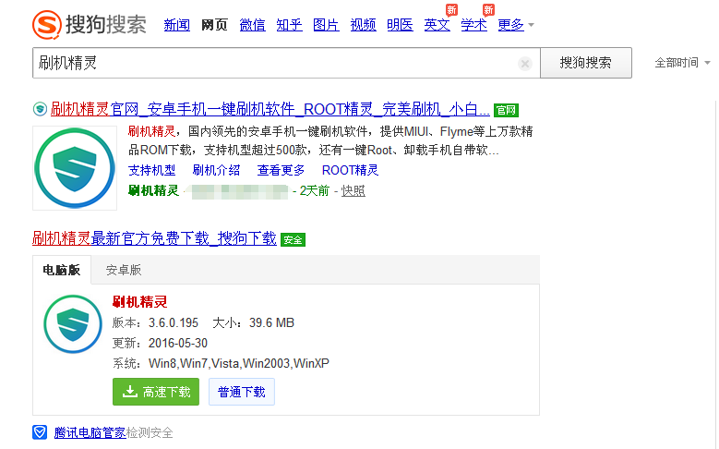Viewport: 719px width, 449px height.
Task: Switch to the 电脑版 tab
Action: pyautogui.click(x=62, y=270)
